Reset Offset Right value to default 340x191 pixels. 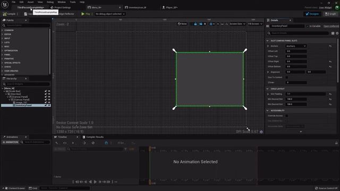coord(330,62)
